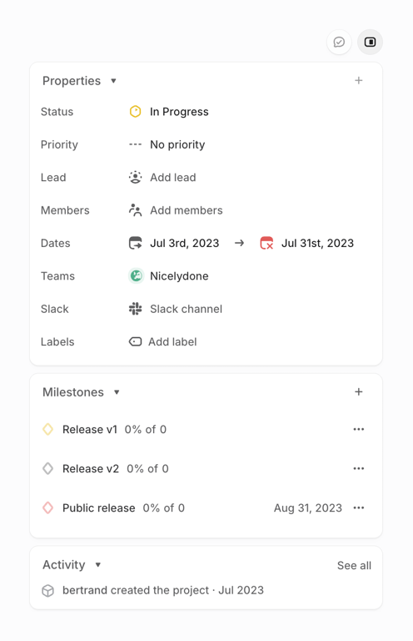
Task: Open the In Progress status selector
Action: coord(169,112)
